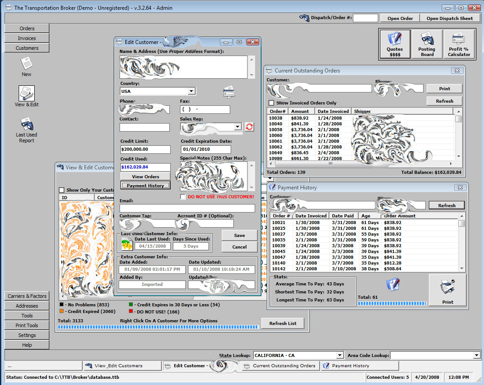The height and width of the screenshot is (385, 484).
Task: Click the Open Order button
Action: click(x=400, y=18)
